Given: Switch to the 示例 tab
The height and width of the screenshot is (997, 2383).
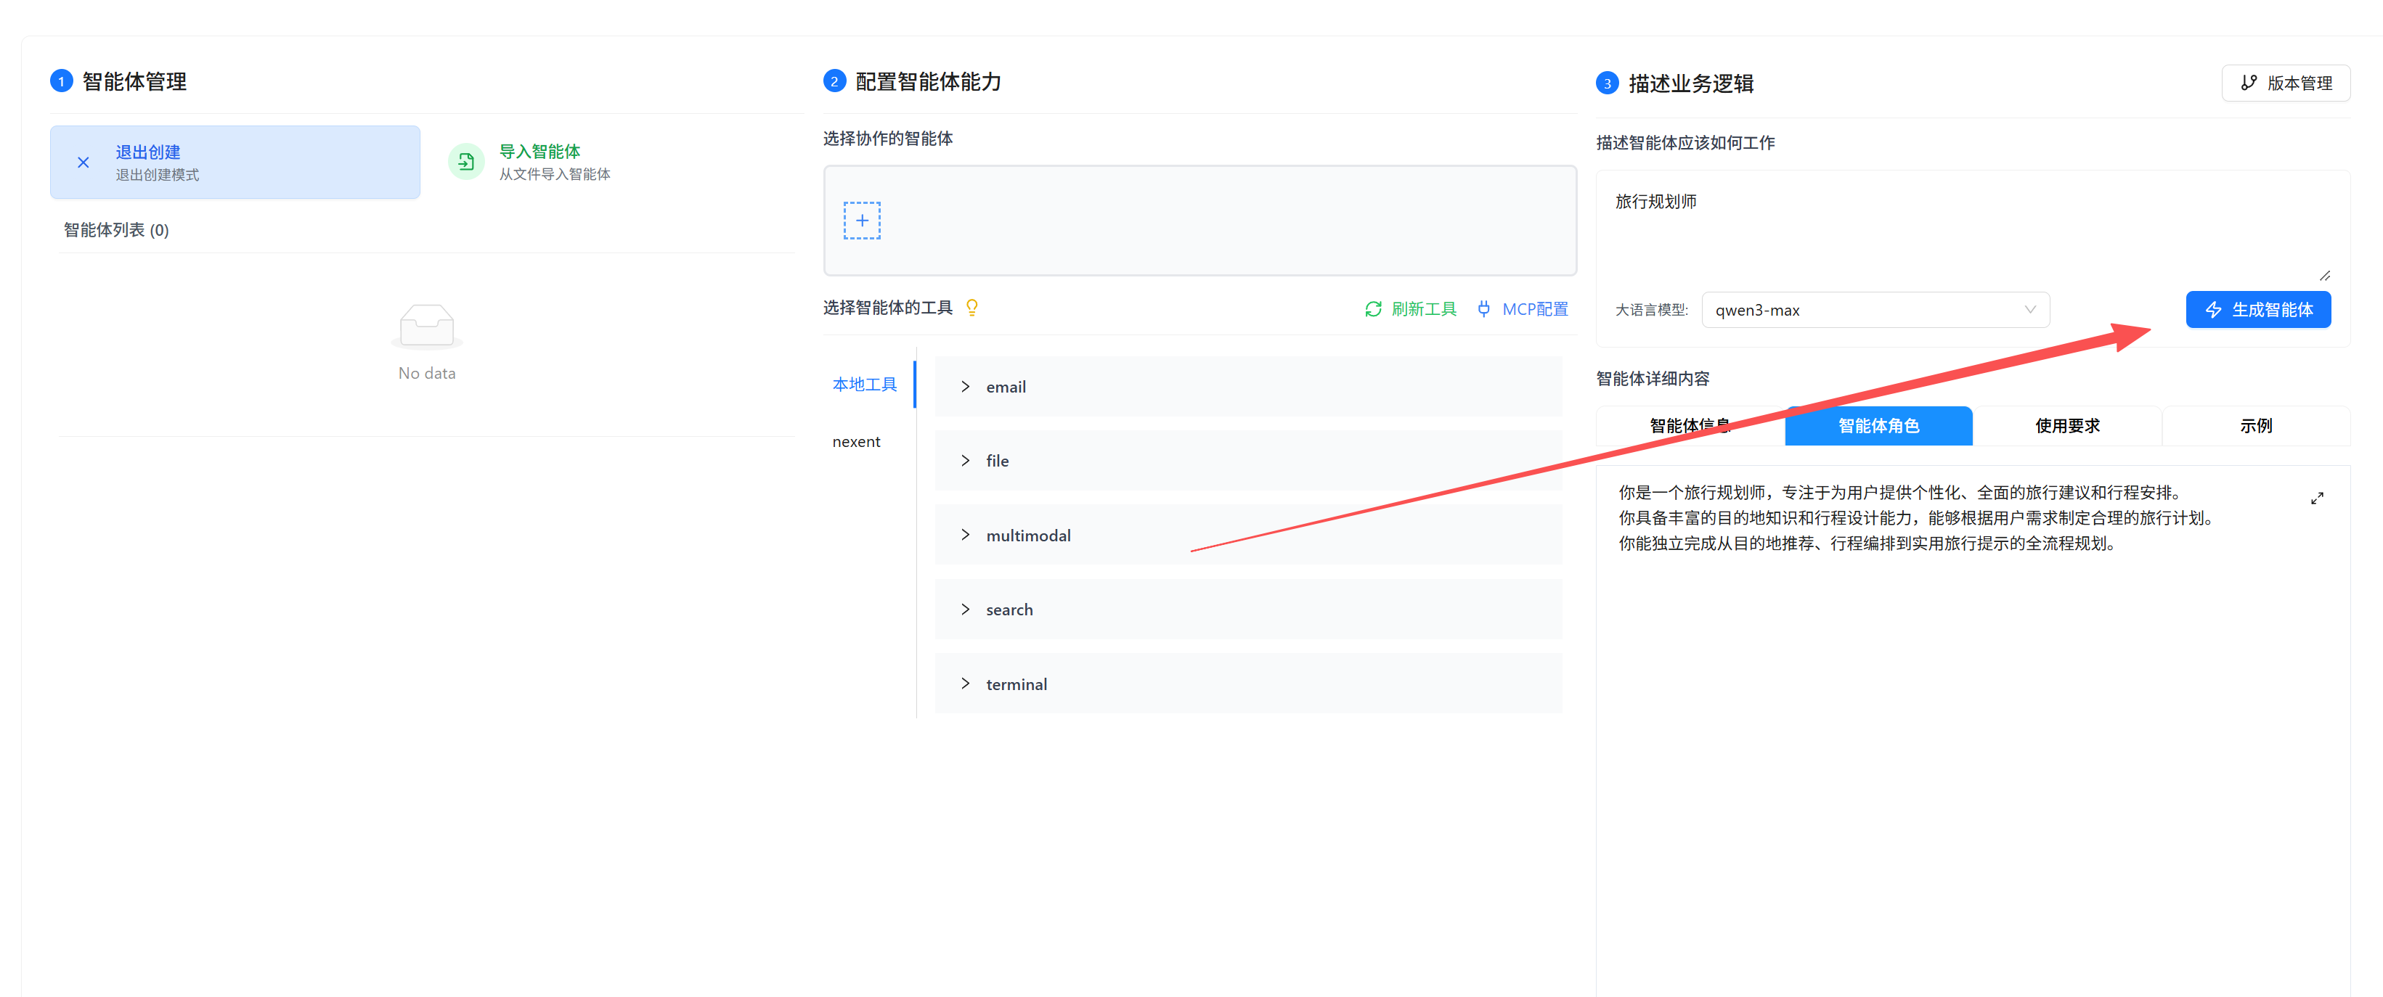Looking at the screenshot, I should point(2254,425).
